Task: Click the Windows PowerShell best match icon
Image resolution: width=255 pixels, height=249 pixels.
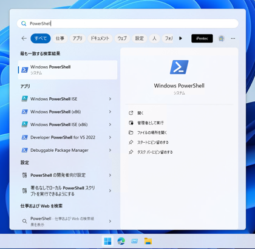Action: (x=25, y=70)
